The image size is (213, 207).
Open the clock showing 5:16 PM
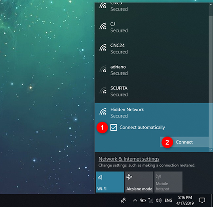coord(185,200)
